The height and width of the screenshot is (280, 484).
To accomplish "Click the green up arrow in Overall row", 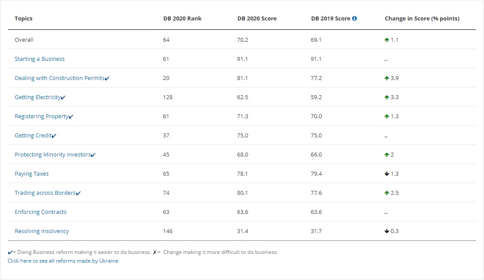I will pyautogui.click(x=386, y=40).
